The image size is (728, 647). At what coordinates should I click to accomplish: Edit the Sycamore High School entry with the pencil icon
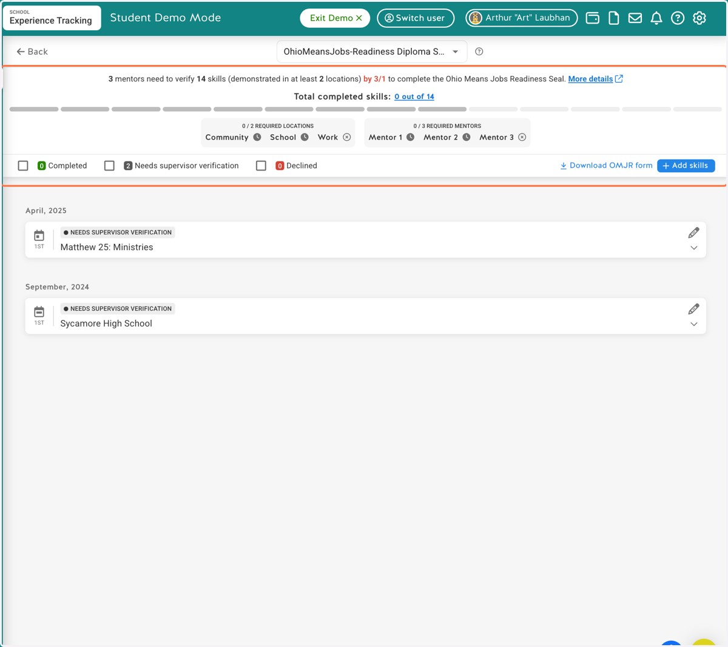tap(693, 310)
